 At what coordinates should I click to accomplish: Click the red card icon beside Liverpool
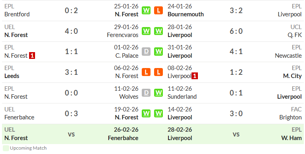[x=195, y=76]
